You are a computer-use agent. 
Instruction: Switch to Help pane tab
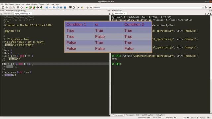coord(138,115)
